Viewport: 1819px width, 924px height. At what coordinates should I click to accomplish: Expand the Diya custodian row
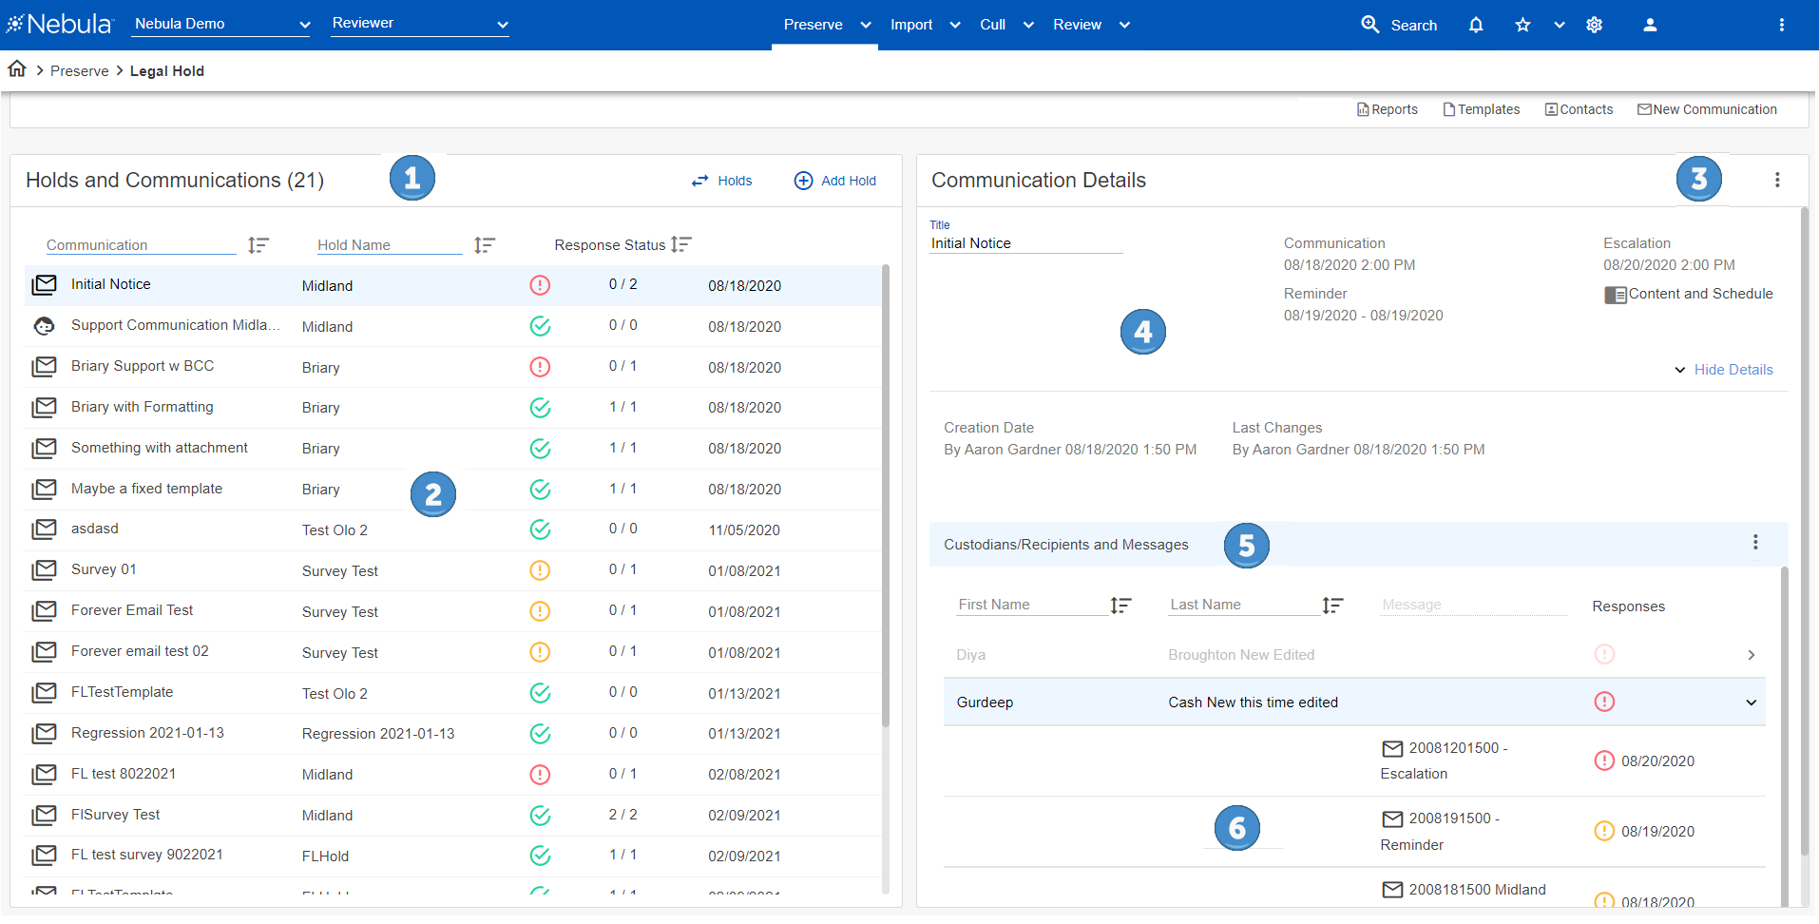(x=1751, y=655)
